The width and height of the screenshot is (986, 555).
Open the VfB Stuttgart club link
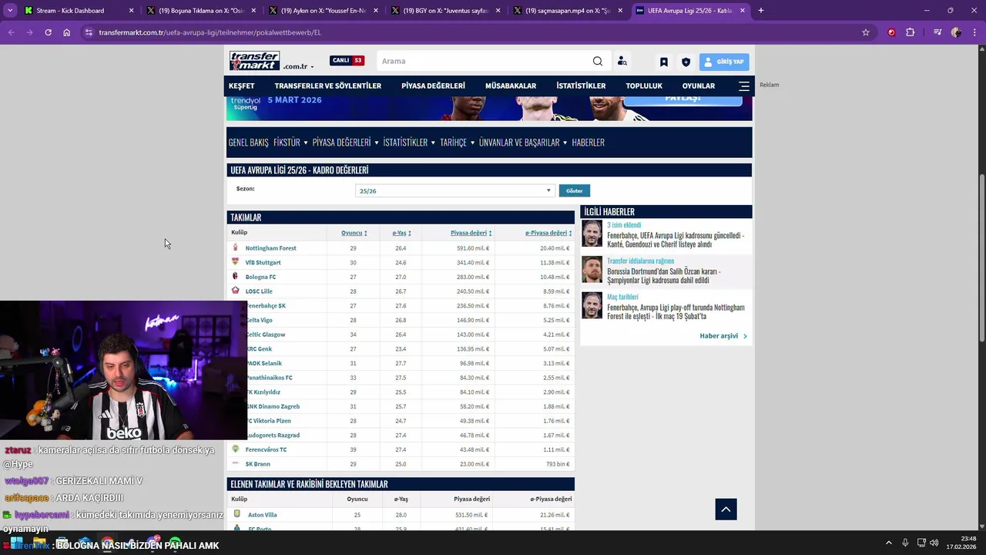point(263,262)
